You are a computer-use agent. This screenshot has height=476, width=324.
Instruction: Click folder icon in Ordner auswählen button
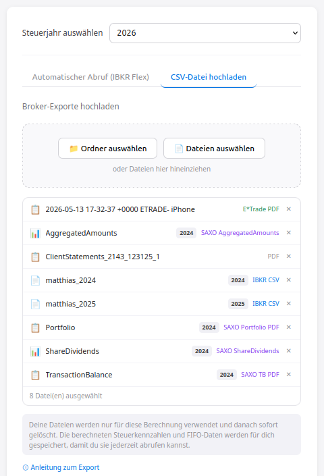point(74,149)
